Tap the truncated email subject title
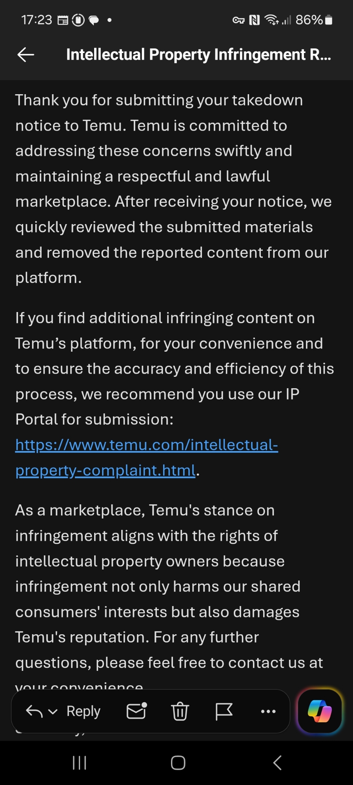353x785 pixels. tap(198, 55)
